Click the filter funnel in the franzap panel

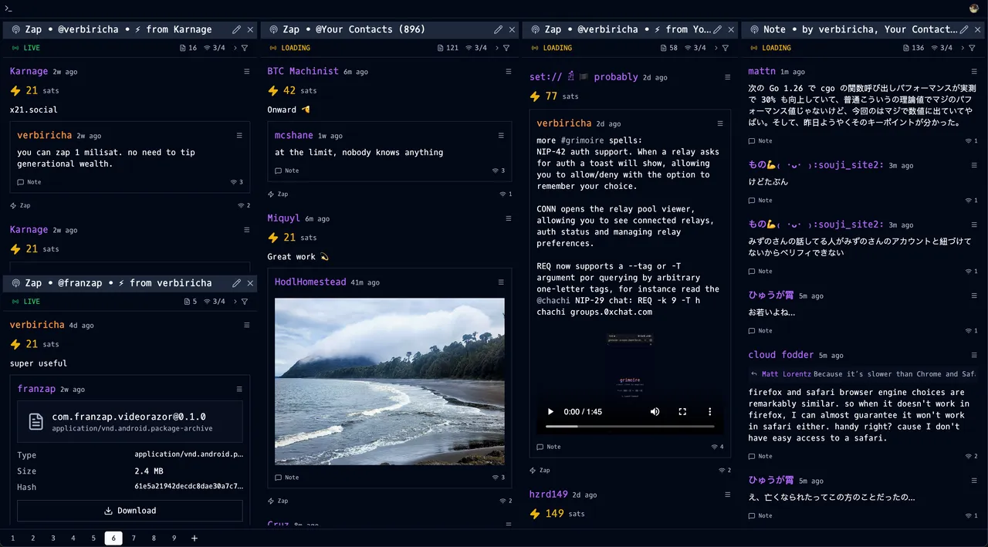(245, 302)
